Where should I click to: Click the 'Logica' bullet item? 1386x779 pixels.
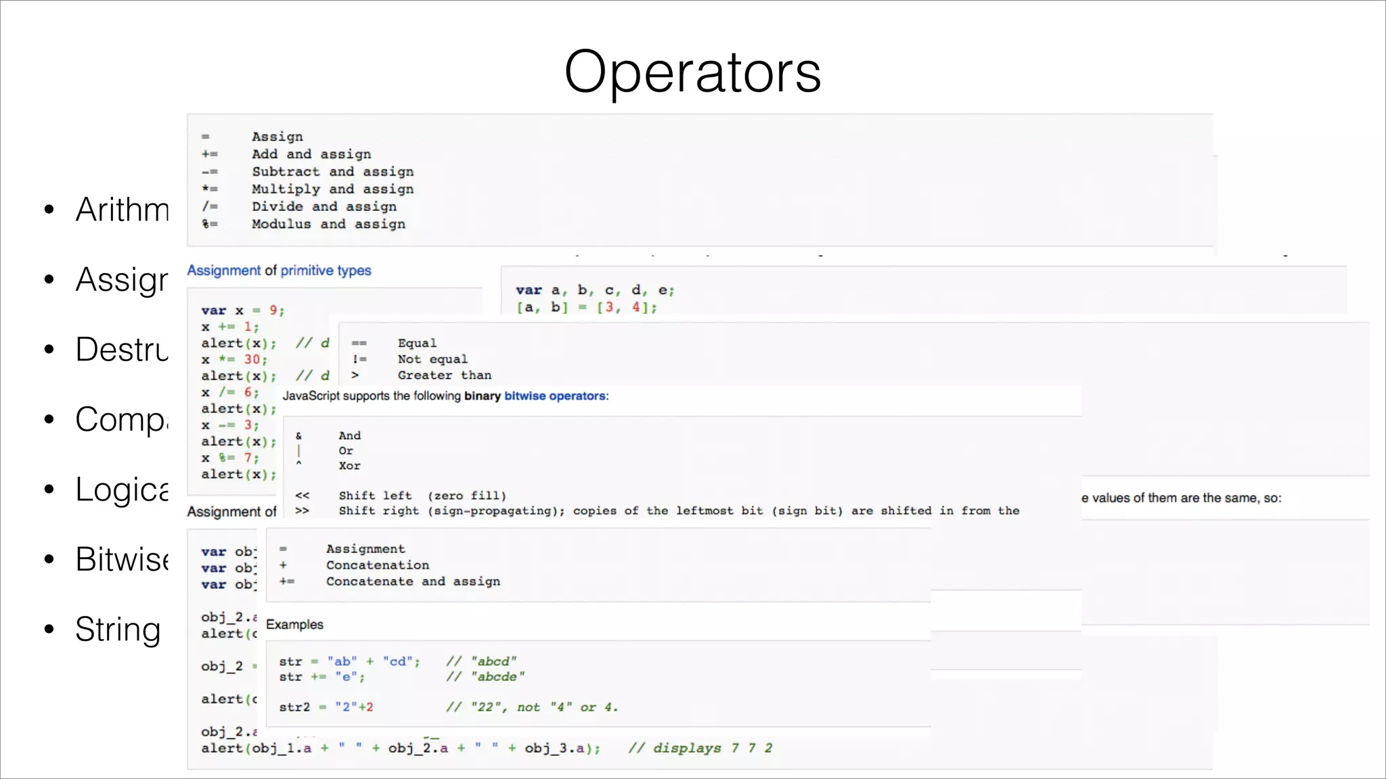[x=122, y=490]
